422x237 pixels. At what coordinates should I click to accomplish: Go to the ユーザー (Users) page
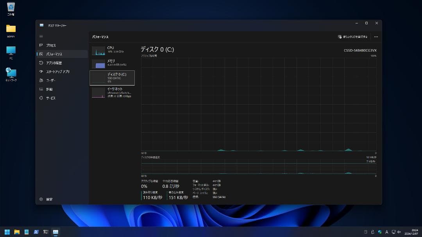[x=51, y=80]
